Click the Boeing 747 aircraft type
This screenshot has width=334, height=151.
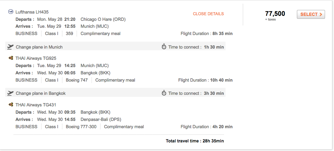pyautogui.click(x=77, y=80)
